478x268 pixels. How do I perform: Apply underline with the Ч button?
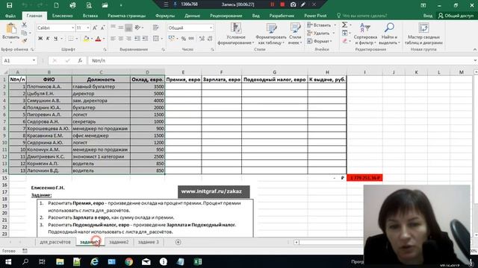55,39
